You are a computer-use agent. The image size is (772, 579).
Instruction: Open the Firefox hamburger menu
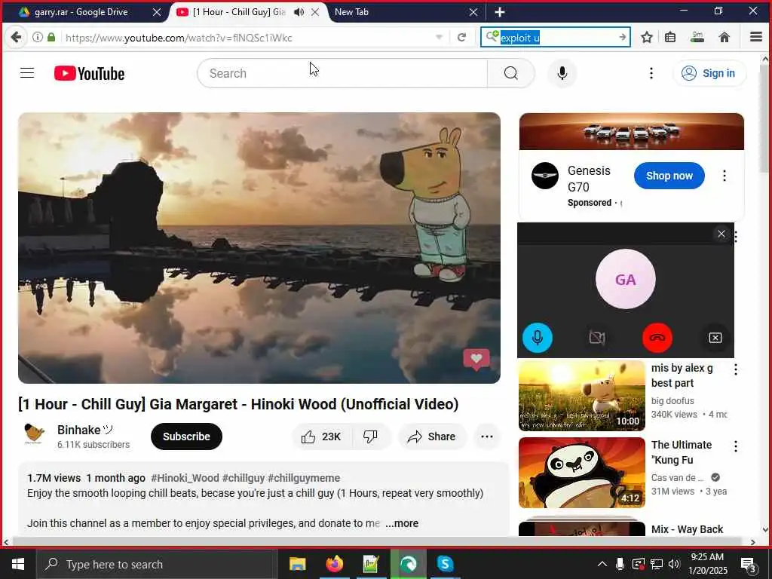[755, 38]
